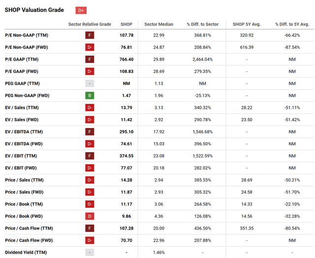Click F grade badge for P/E GAAP (TTM)
This screenshot has height=258, width=315.
click(x=90, y=59)
